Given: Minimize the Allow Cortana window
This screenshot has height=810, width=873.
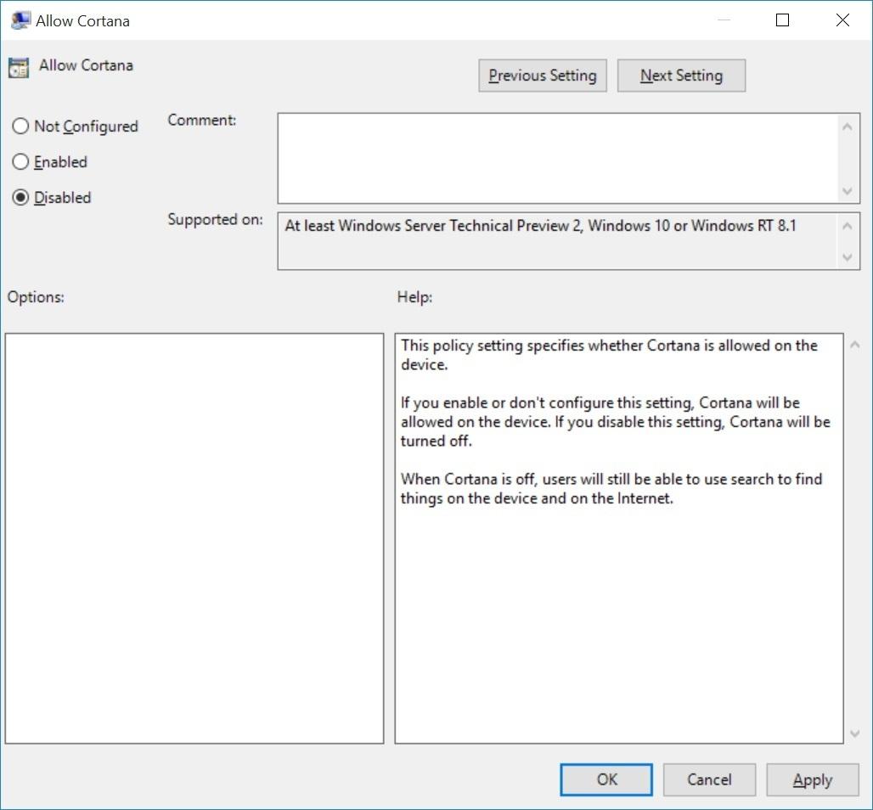Looking at the screenshot, I should (724, 20).
